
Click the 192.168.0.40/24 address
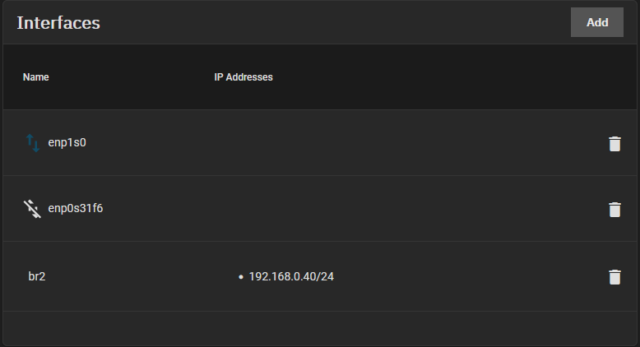[x=291, y=276]
